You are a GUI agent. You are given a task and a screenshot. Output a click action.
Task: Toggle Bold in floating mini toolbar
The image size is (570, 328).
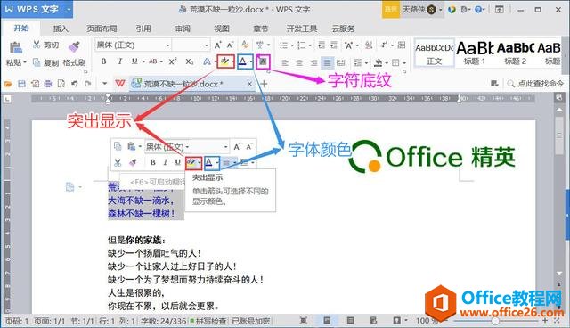click(x=152, y=162)
